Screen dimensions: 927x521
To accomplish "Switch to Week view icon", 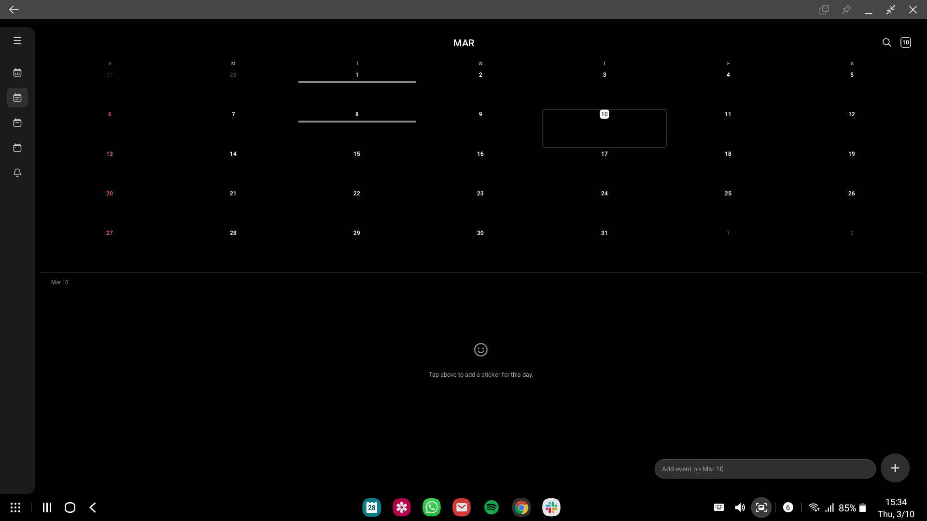I will click(x=17, y=123).
